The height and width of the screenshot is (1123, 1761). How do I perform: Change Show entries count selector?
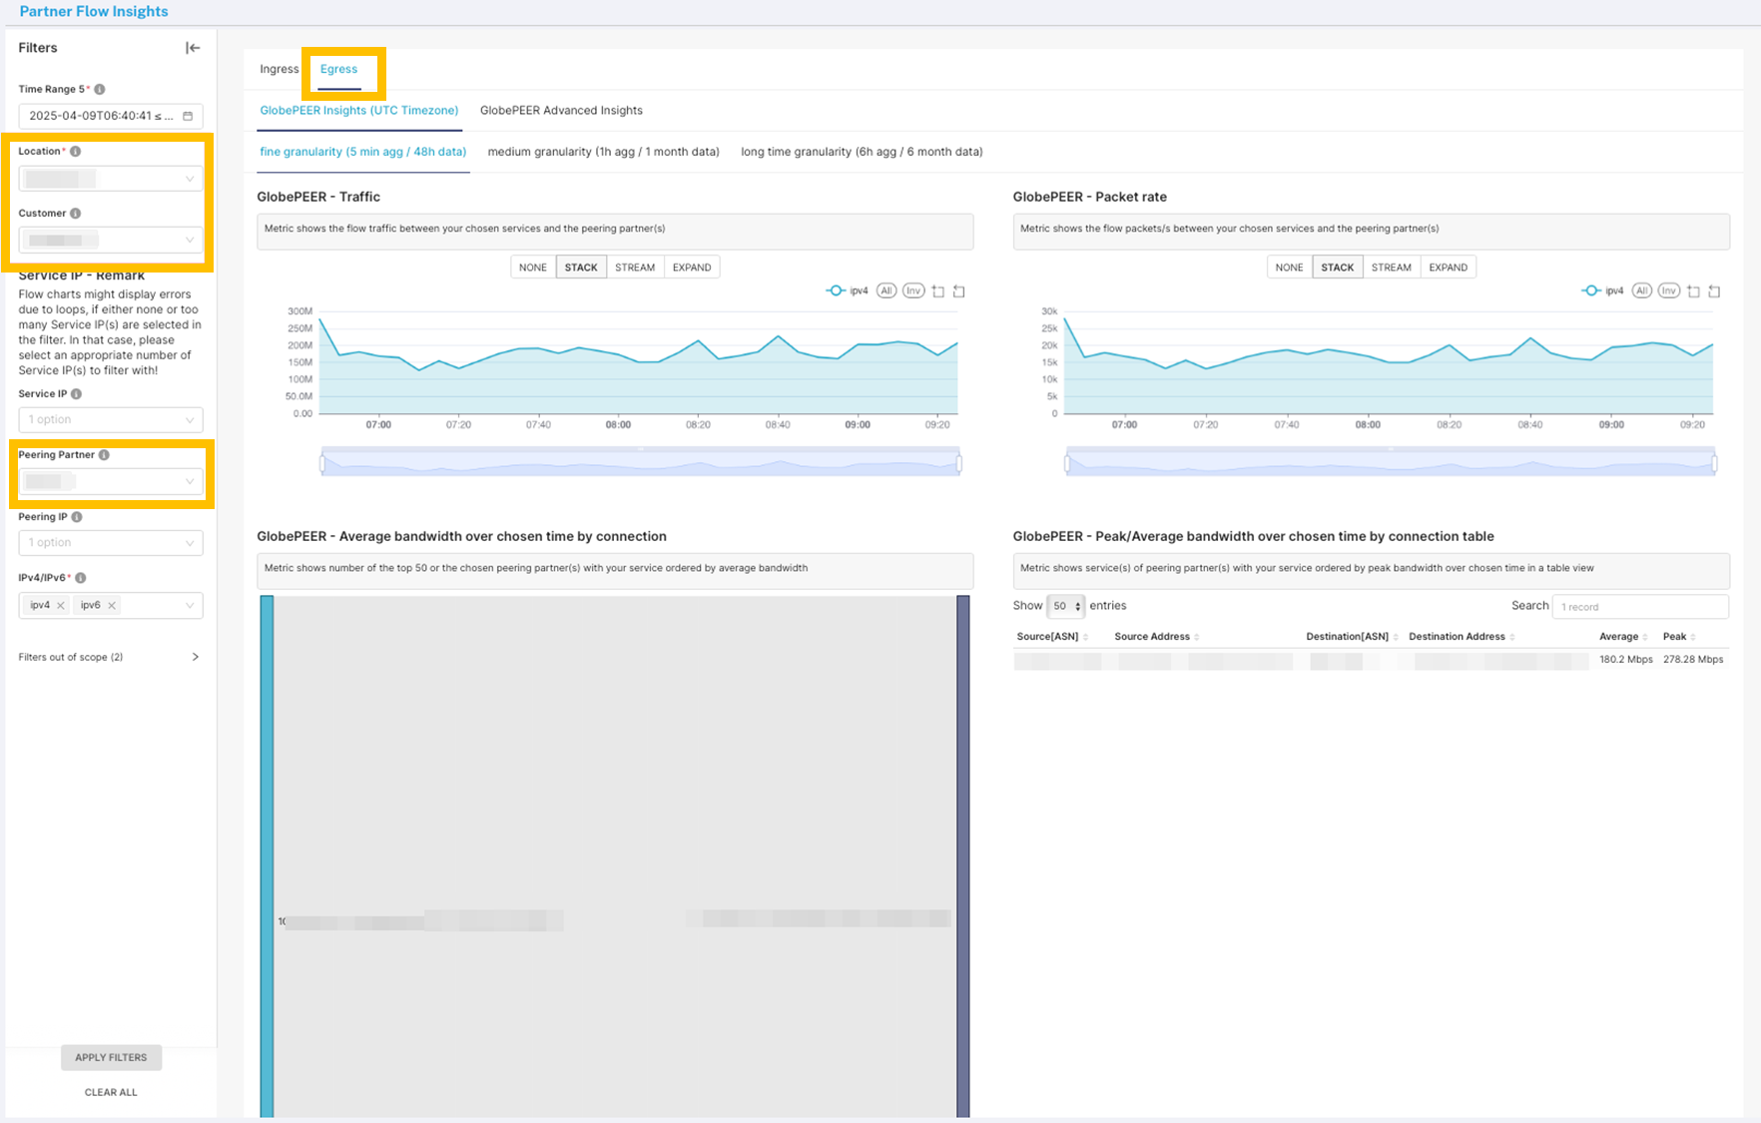(x=1065, y=606)
